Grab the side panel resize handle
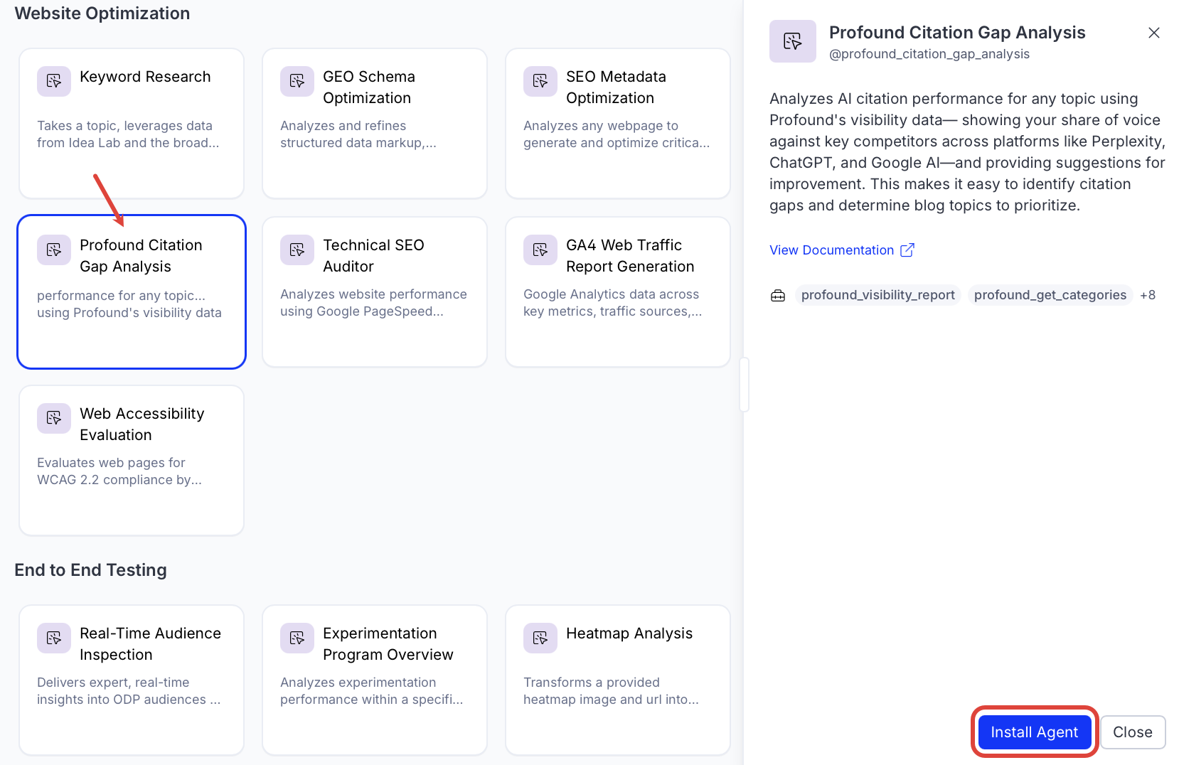The width and height of the screenshot is (1179, 765). click(x=744, y=385)
